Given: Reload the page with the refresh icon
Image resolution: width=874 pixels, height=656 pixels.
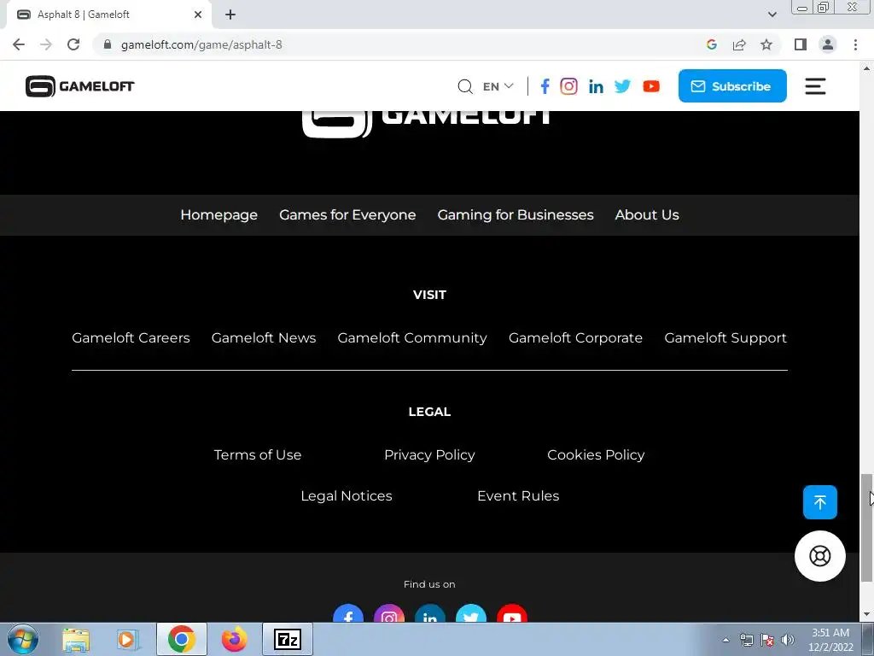Looking at the screenshot, I should (x=73, y=44).
